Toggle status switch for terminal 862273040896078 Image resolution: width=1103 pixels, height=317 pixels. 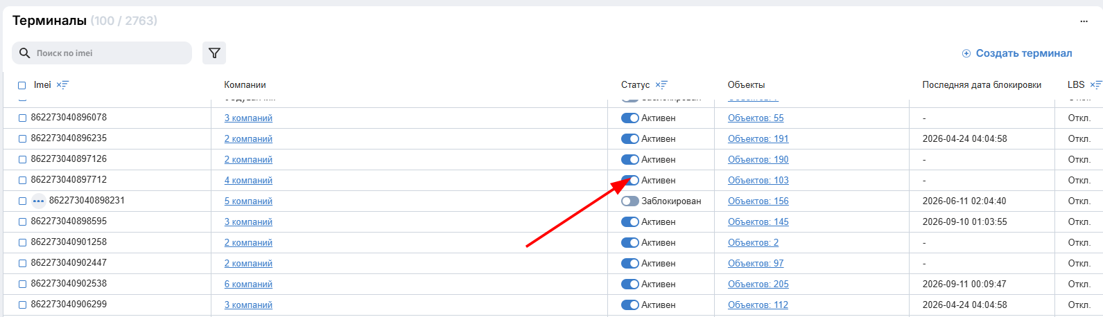(629, 118)
